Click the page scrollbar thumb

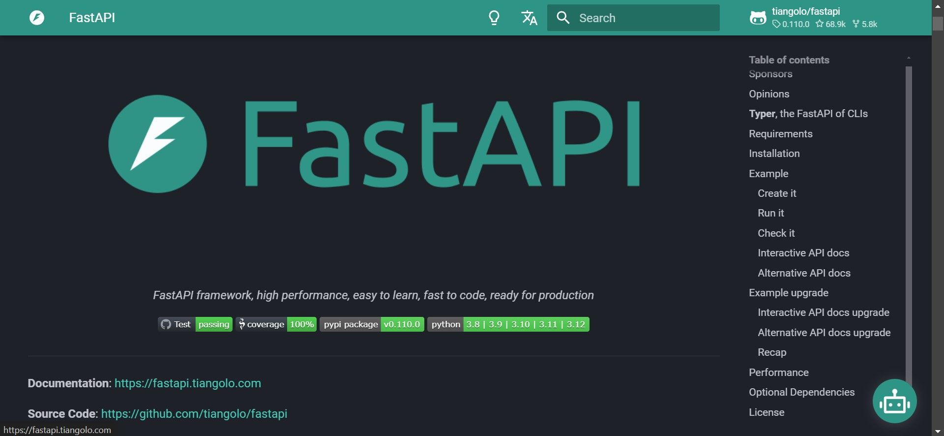[938, 24]
